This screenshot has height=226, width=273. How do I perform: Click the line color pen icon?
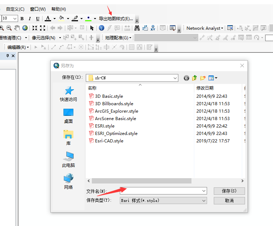point(75,18)
